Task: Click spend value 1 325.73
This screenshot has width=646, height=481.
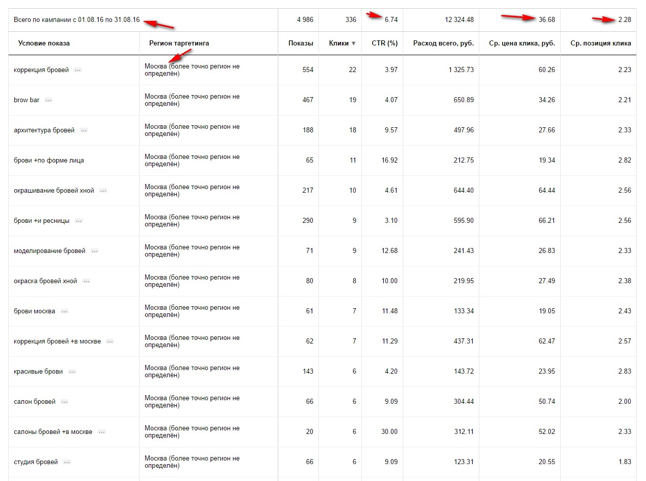Action: point(462,70)
